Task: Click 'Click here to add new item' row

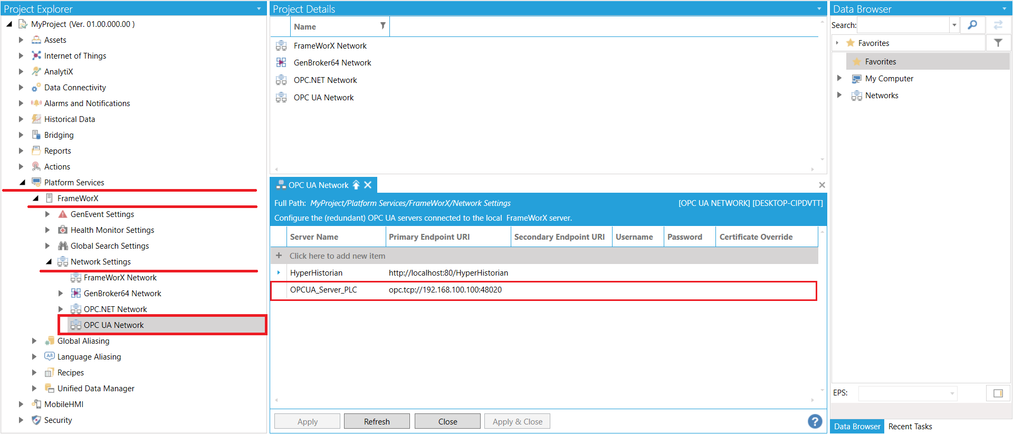Action: click(x=544, y=256)
